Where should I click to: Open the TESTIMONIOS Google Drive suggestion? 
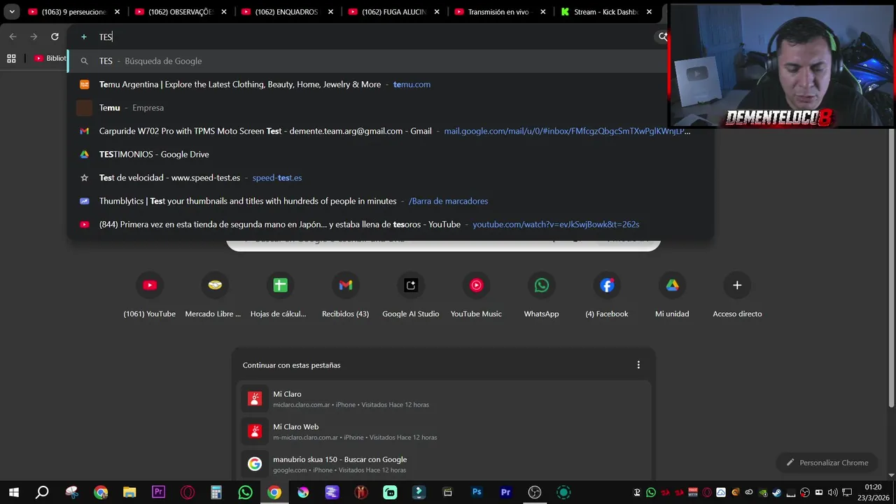tap(390, 154)
